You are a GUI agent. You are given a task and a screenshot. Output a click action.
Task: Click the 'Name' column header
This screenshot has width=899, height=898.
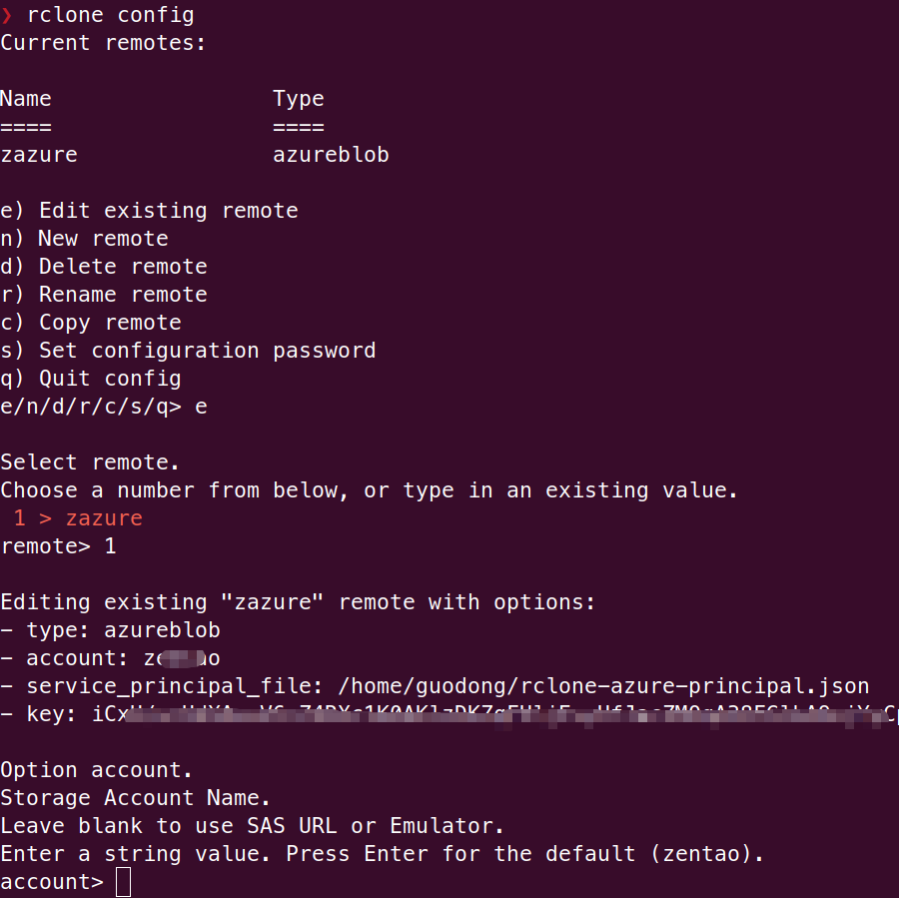(26, 99)
